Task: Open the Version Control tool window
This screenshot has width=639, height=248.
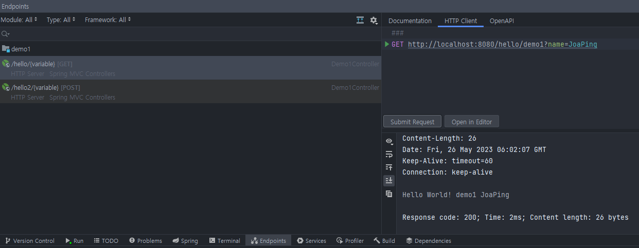Action: (30, 241)
